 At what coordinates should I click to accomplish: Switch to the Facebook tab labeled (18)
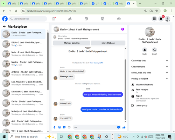pyautogui.click(x=119, y=3)
